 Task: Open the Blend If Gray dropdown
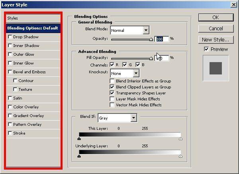(x=133, y=118)
